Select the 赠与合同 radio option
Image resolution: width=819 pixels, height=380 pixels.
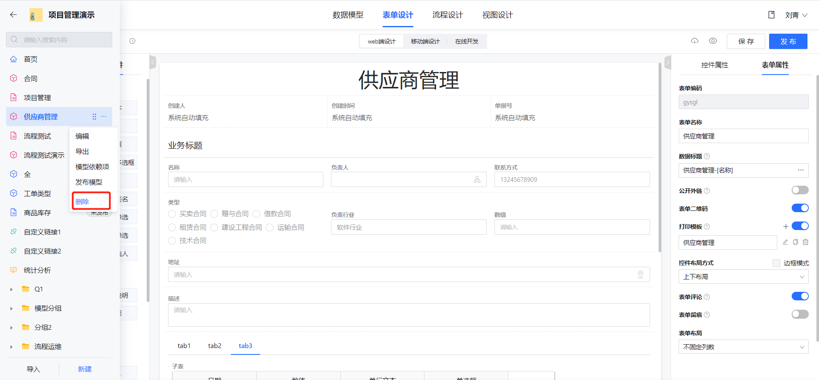pos(214,214)
